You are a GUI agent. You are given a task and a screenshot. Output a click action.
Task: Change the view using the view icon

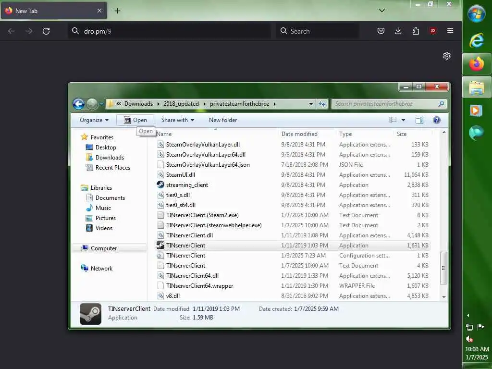pyautogui.click(x=393, y=120)
